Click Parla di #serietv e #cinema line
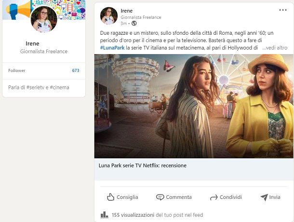 [x=39, y=87]
